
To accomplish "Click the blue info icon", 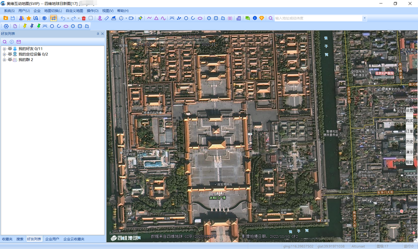I will coord(255,18).
